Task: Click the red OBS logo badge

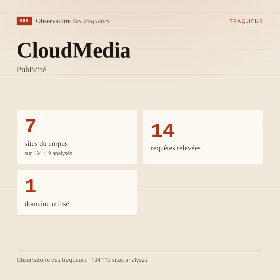Action: [x=24, y=21]
